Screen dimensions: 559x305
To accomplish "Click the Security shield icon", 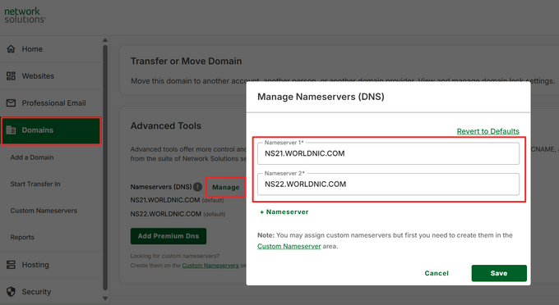I will 11,292.
